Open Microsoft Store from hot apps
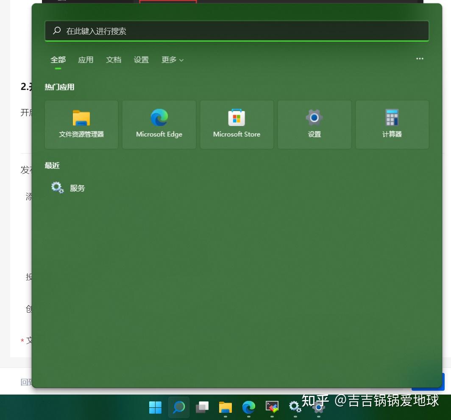This screenshot has height=420, width=451. click(x=237, y=124)
